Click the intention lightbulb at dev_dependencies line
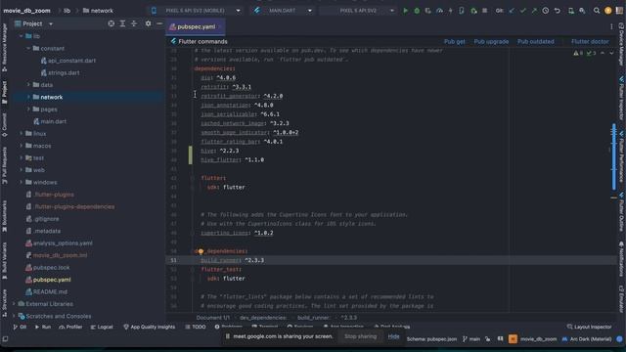Screen dimensions: 626x352 tap(201, 251)
